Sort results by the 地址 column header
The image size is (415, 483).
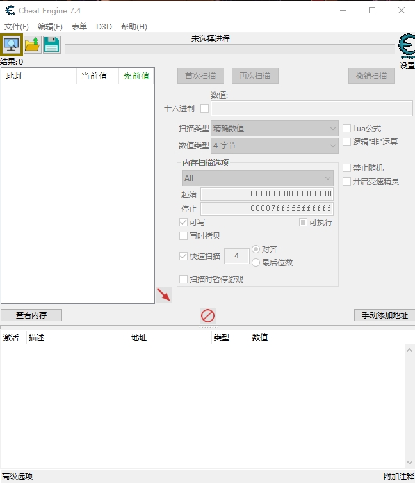tap(39, 76)
